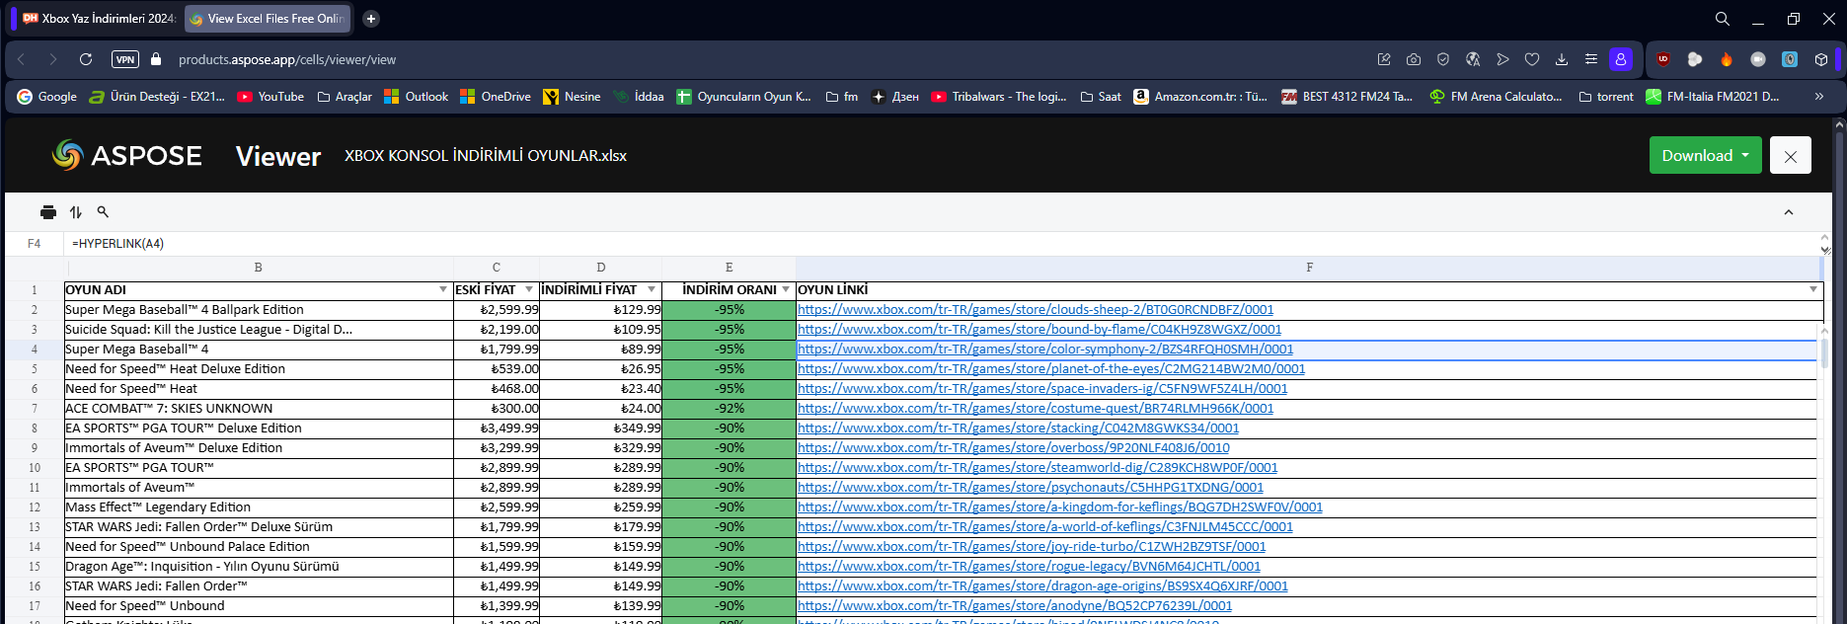This screenshot has height=624, width=1847.
Task: Select ₺539.00 old price cell
Action: click(497, 369)
